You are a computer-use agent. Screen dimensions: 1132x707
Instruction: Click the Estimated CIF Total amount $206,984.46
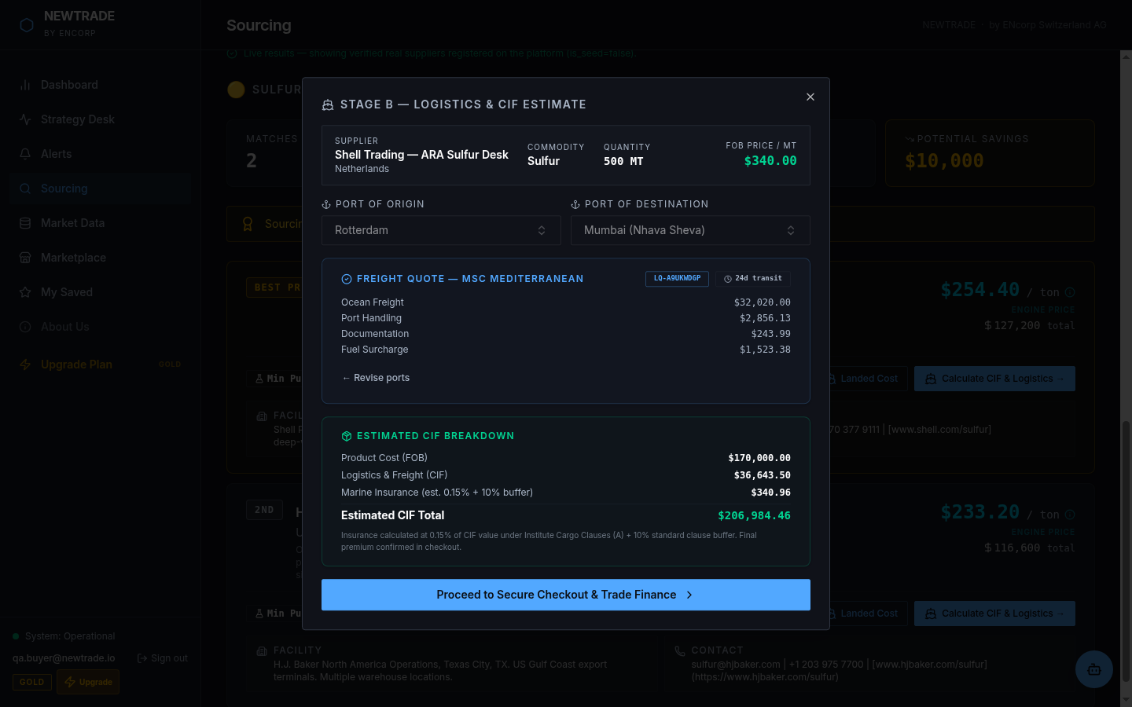(x=754, y=515)
